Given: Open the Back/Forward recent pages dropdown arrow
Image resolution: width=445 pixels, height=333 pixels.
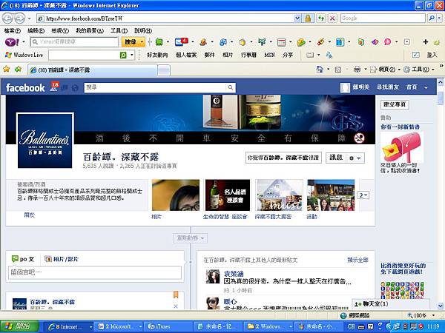Looking at the screenshot, I should 29,18.
